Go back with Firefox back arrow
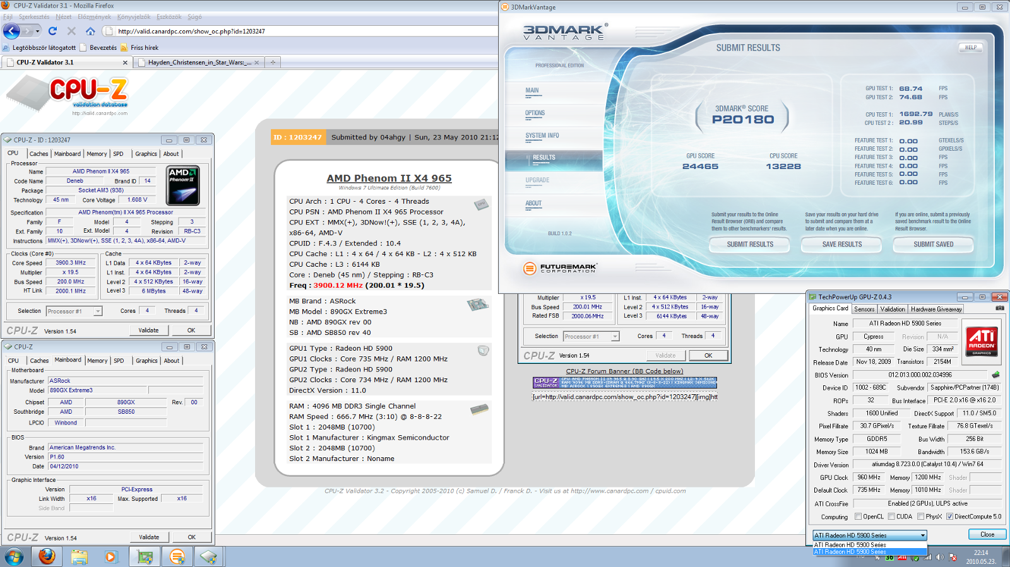This screenshot has width=1010, height=567. coord(11,31)
